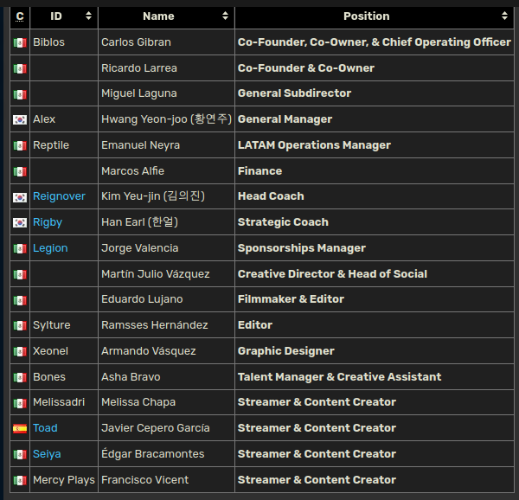This screenshot has height=500, width=519.
Task: Click Mexico flag in Xeonel row
Action: click(20, 351)
